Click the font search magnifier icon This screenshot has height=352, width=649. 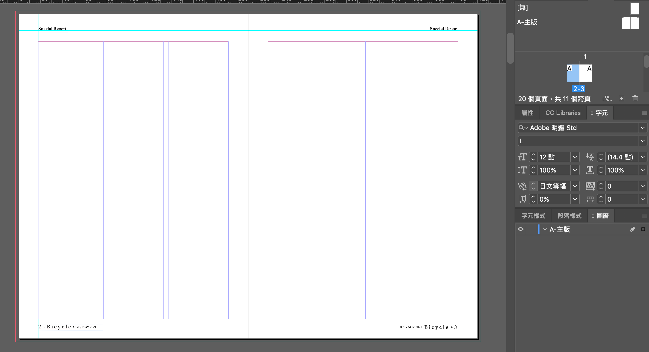pyautogui.click(x=521, y=128)
